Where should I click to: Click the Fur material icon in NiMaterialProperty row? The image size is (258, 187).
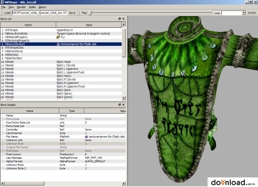click(x=58, y=37)
